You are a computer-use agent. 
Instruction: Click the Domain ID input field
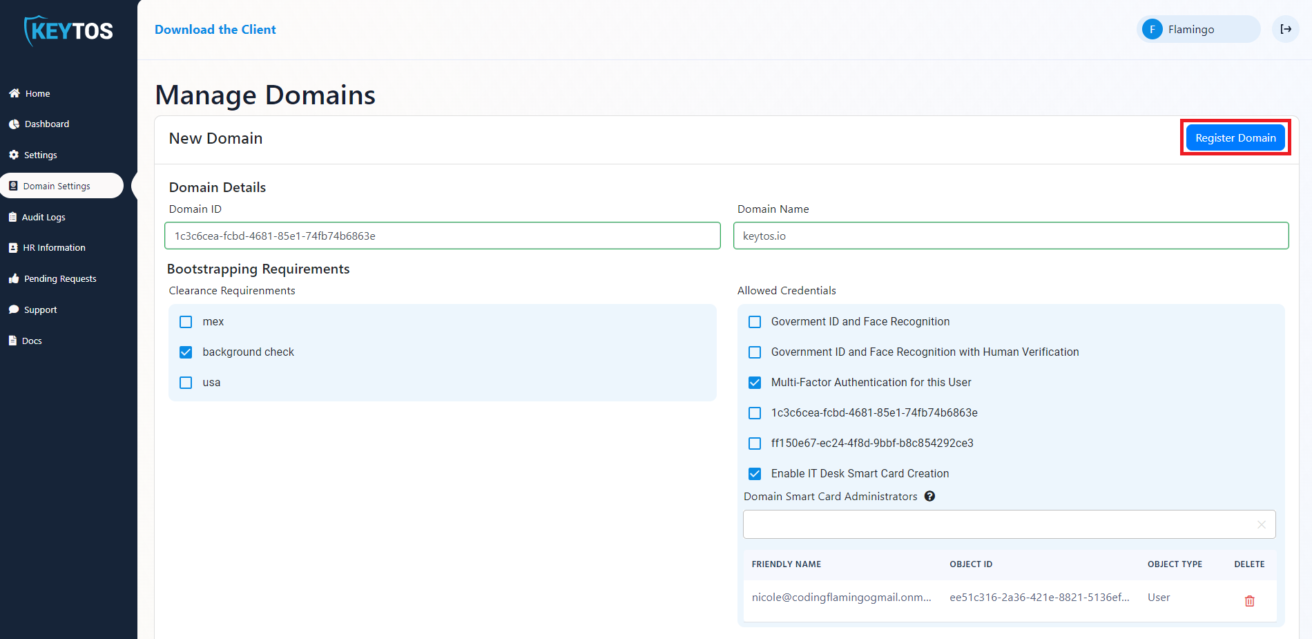pos(443,236)
